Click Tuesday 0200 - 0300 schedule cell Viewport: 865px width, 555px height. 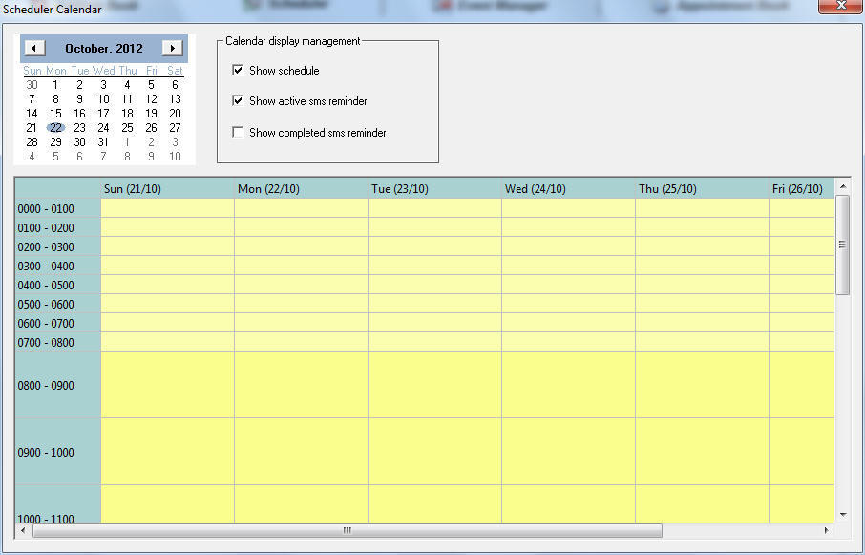click(x=434, y=246)
